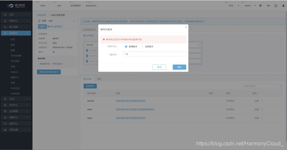Click 保存当前内容为版本 button
Image resolution: width=287 pixels, height=150 pixels.
click(x=49, y=72)
